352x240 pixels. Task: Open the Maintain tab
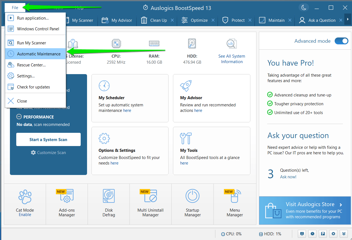coord(272,20)
